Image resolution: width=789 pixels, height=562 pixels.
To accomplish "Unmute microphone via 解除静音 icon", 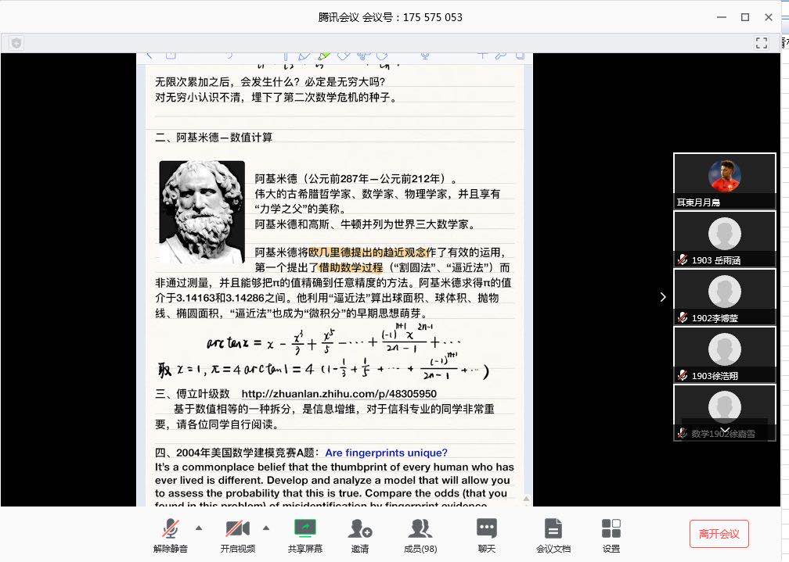I will [x=171, y=529].
